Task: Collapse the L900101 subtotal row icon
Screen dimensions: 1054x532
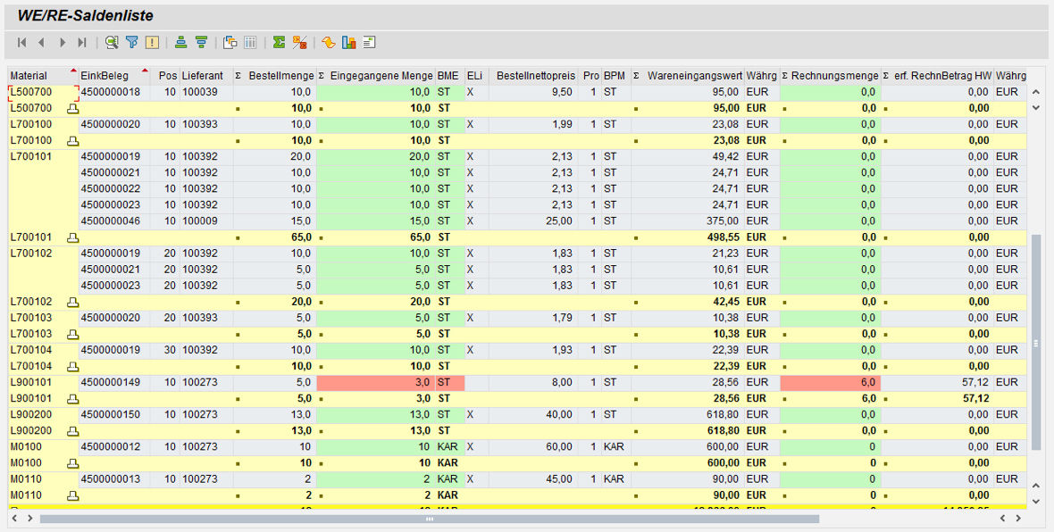Action: pyautogui.click(x=73, y=398)
